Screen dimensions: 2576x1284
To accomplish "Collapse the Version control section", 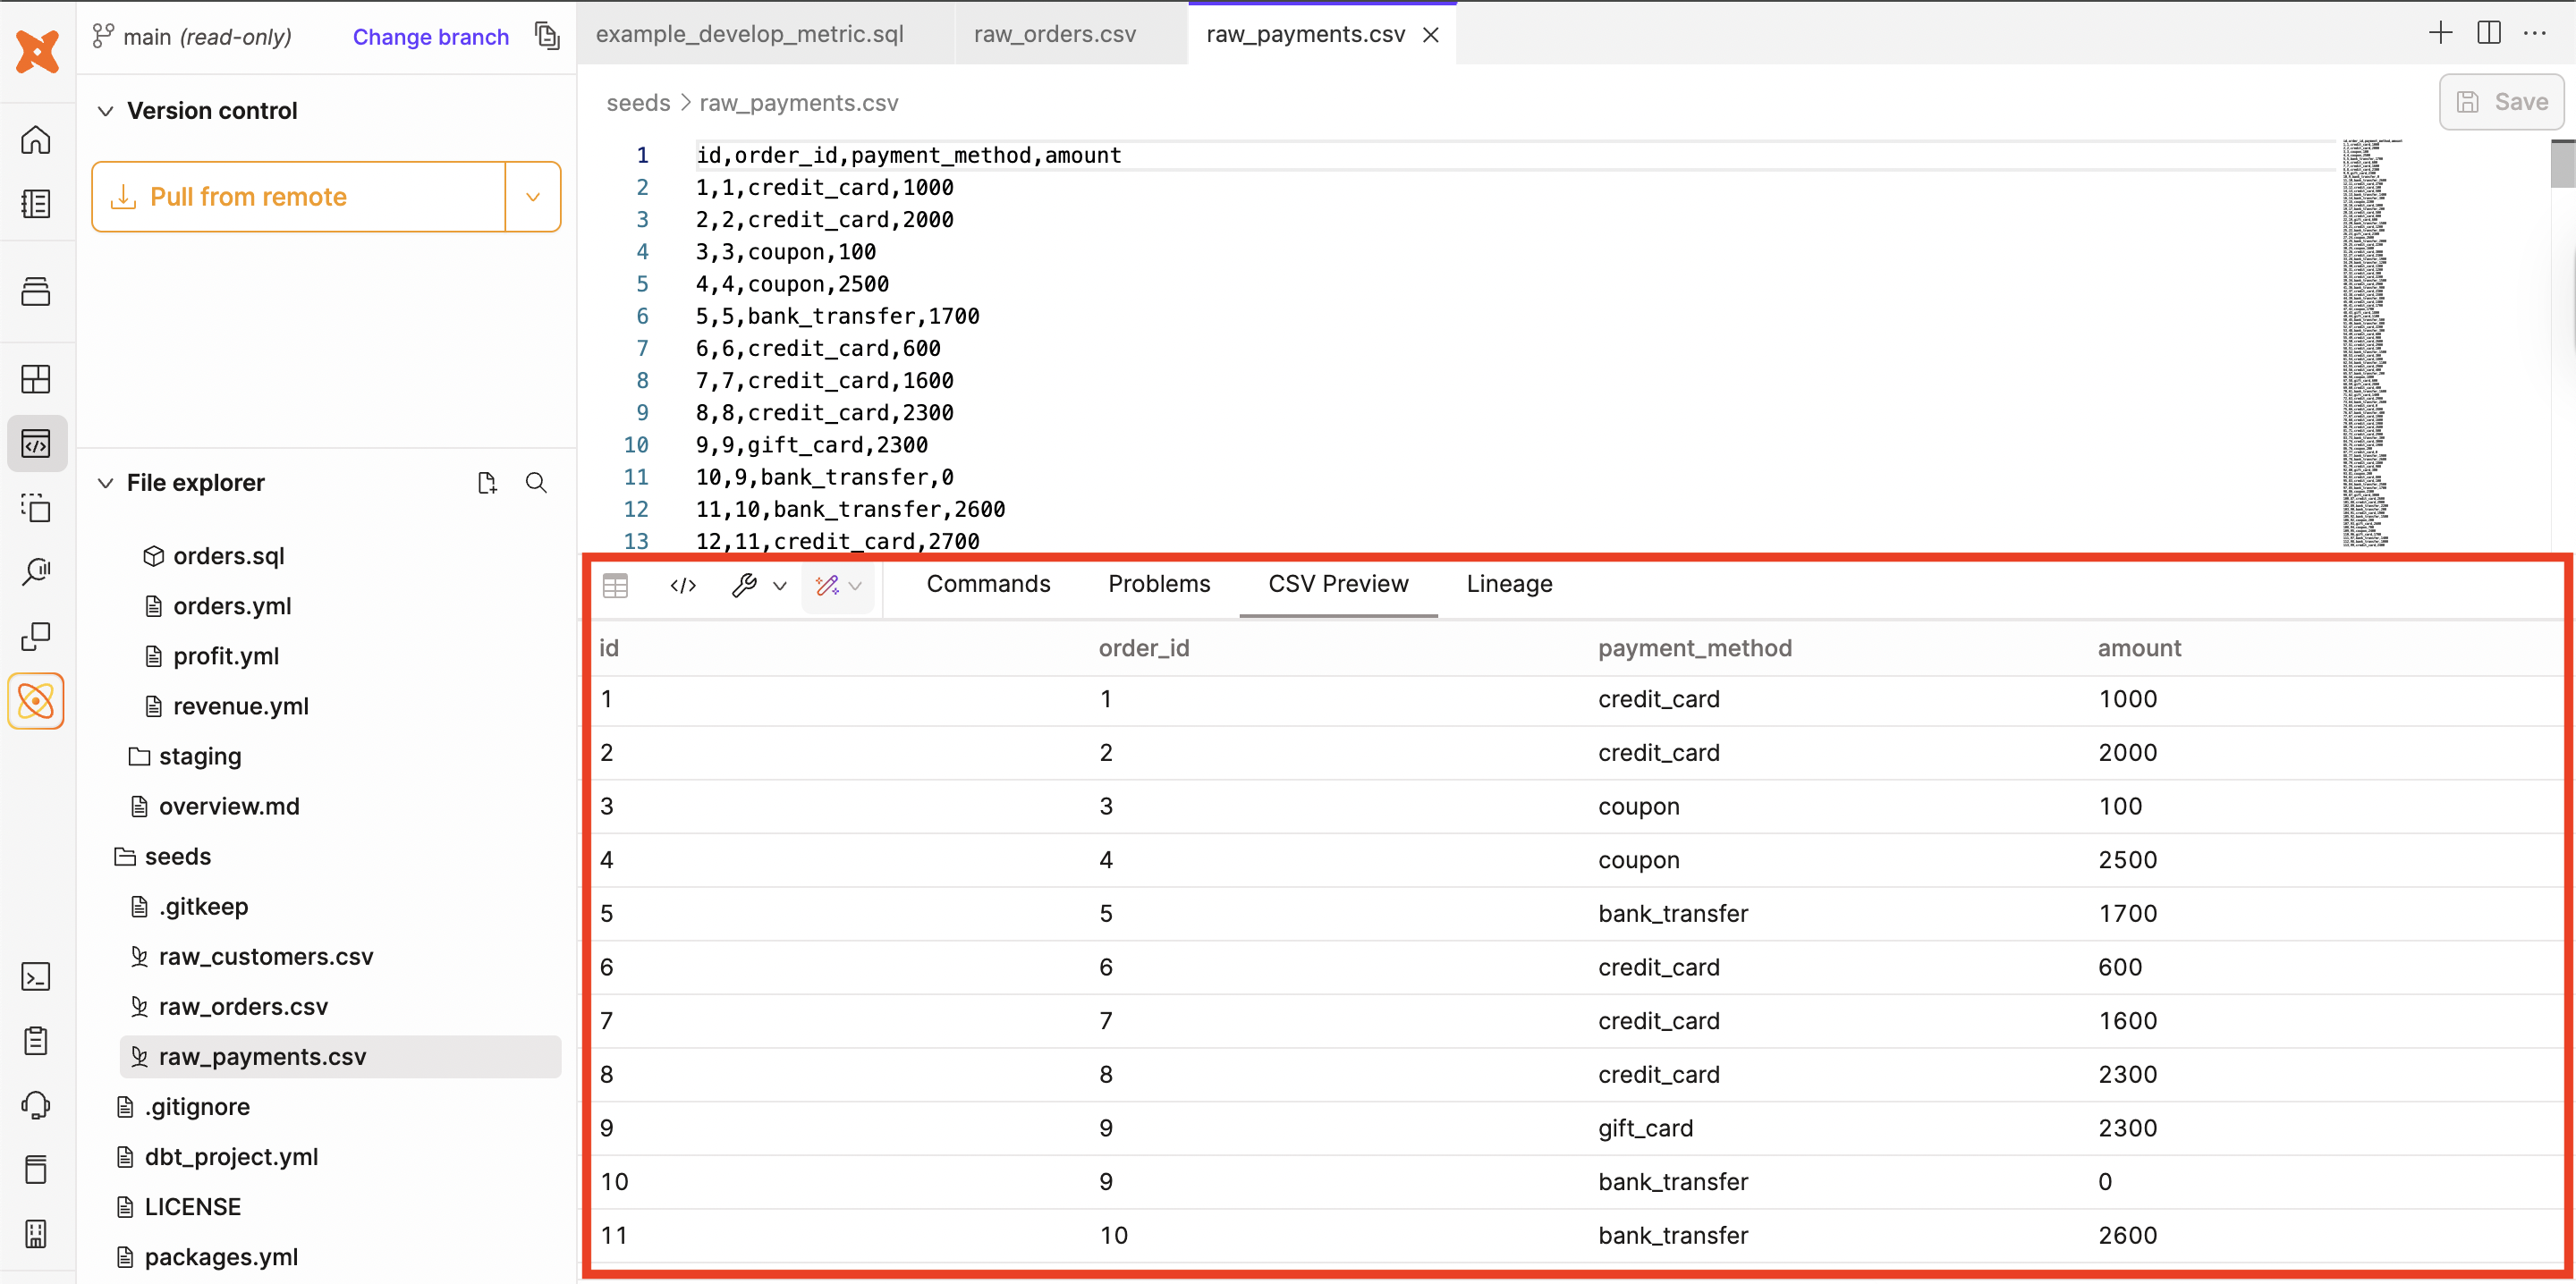I will click(x=106, y=110).
